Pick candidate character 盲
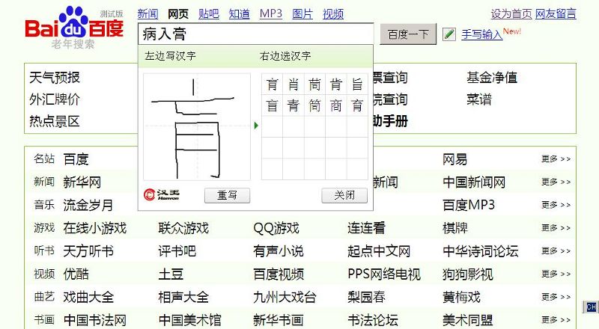This screenshot has height=329, width=599. click(x=272, y=105)
